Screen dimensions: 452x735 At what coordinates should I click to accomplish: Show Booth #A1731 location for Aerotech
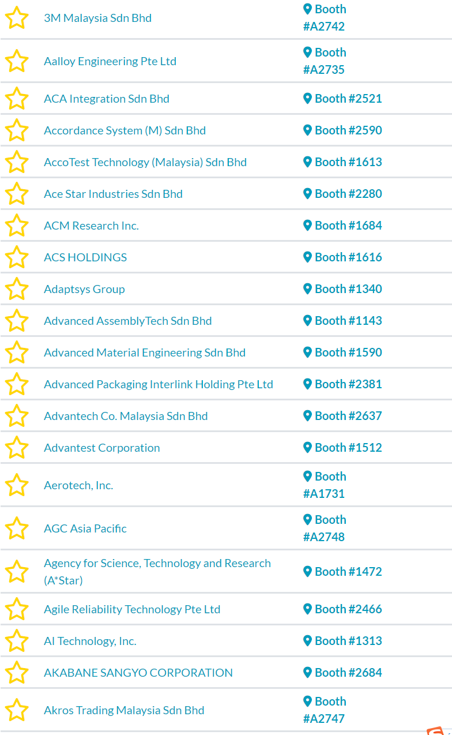pos(325,485)
